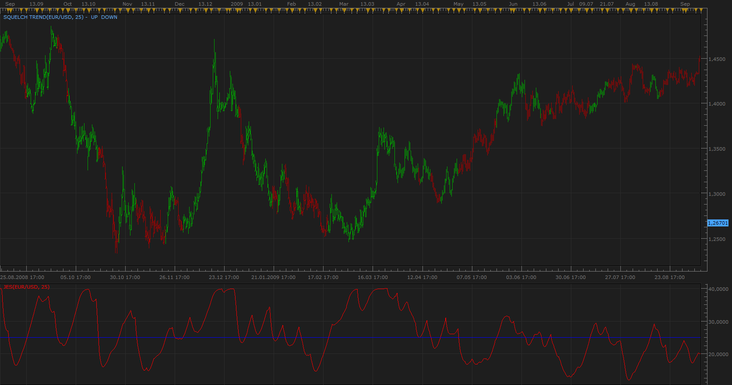Click the 1,3500 price axis label

pos(717,149)
